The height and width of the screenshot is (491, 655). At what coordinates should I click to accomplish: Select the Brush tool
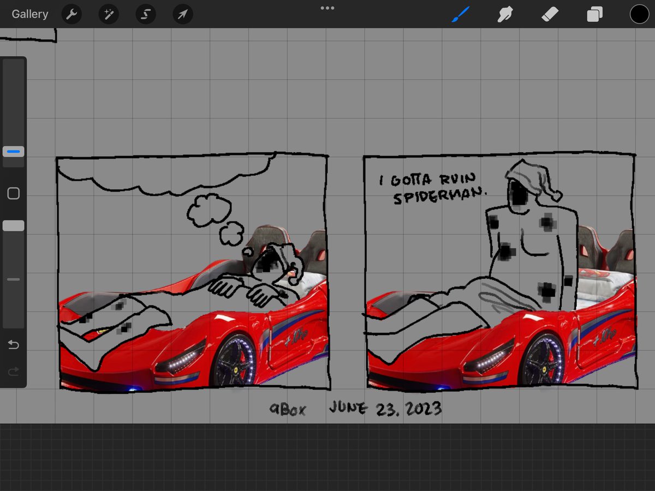tap(460, 14)
